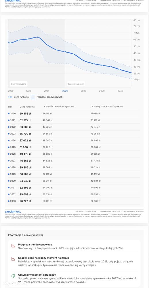
Task: Click the footer Data wygaśnięcia 07.06.2026 text
Action: point(133,212)
